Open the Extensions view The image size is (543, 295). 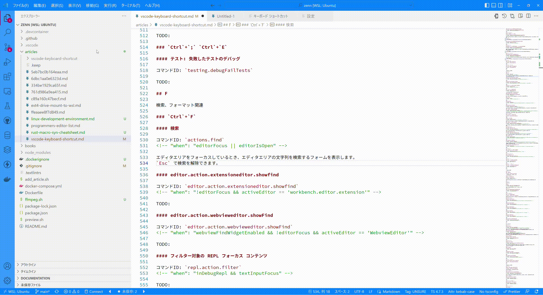7,77
